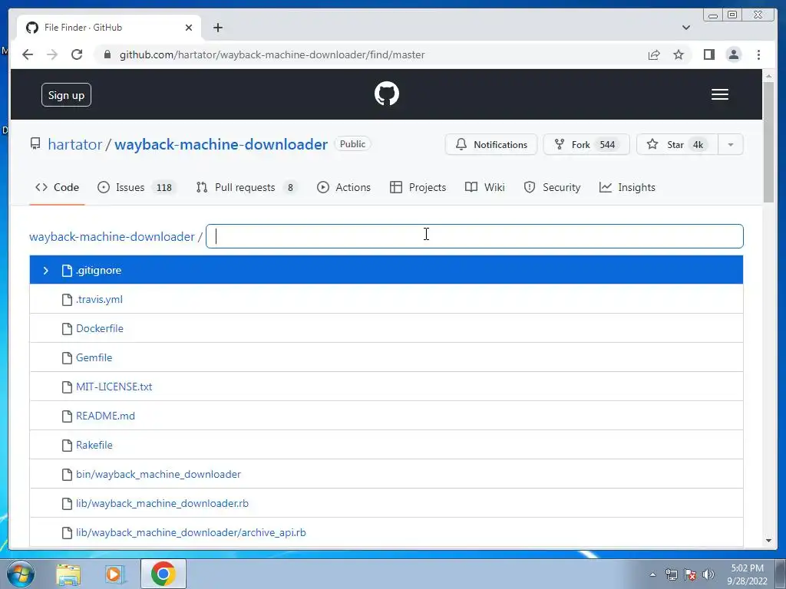Switch to the Wiki tab
The height and width of the screenshot is (589, 786).
point(485,187)
